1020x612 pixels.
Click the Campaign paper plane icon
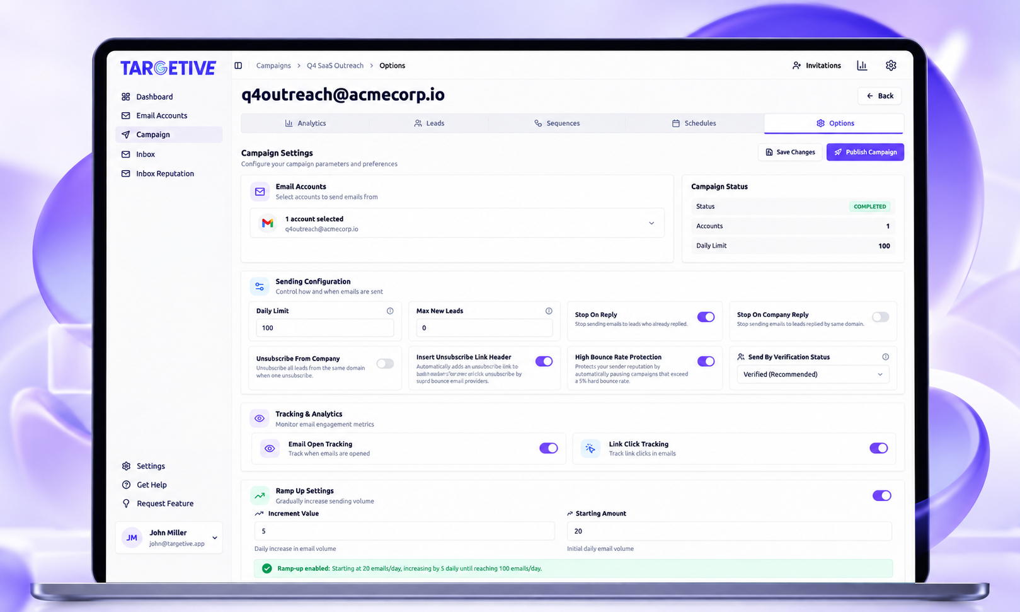point(126,134)
